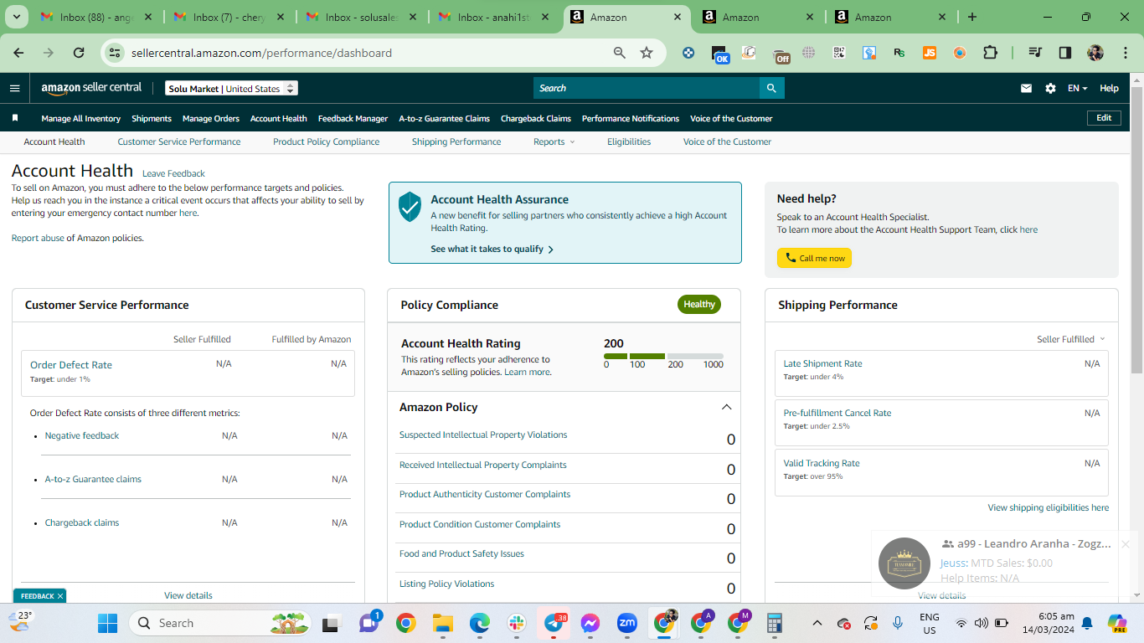Click the Report abuse link
Image resolution: width=1144 pixels, height=643 pixels.
(38, 238)
